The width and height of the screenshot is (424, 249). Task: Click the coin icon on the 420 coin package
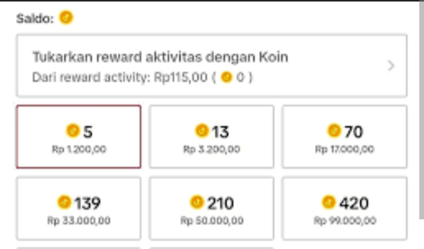point(329,203)
